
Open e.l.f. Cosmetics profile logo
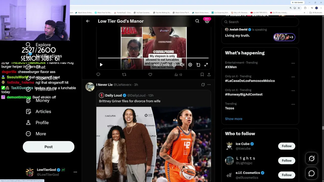pyautogui.click(x=229, y=175)
